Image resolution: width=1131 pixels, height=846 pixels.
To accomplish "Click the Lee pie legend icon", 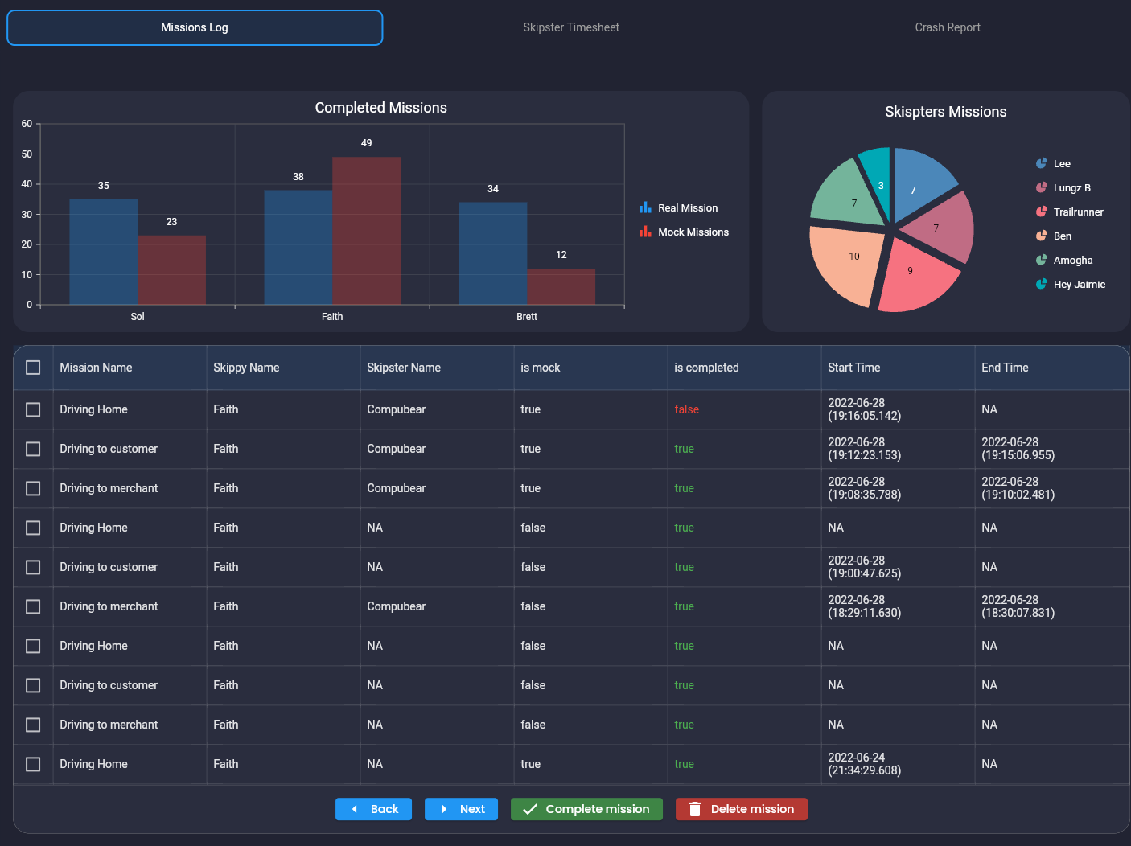I will click(1042, 163).
